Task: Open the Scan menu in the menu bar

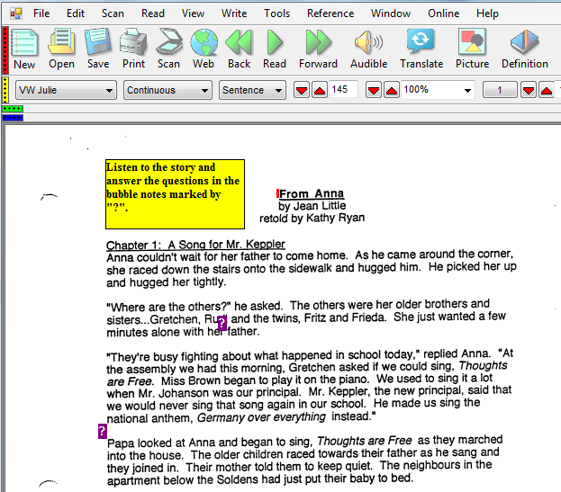Action: click(x=113, y=13)
